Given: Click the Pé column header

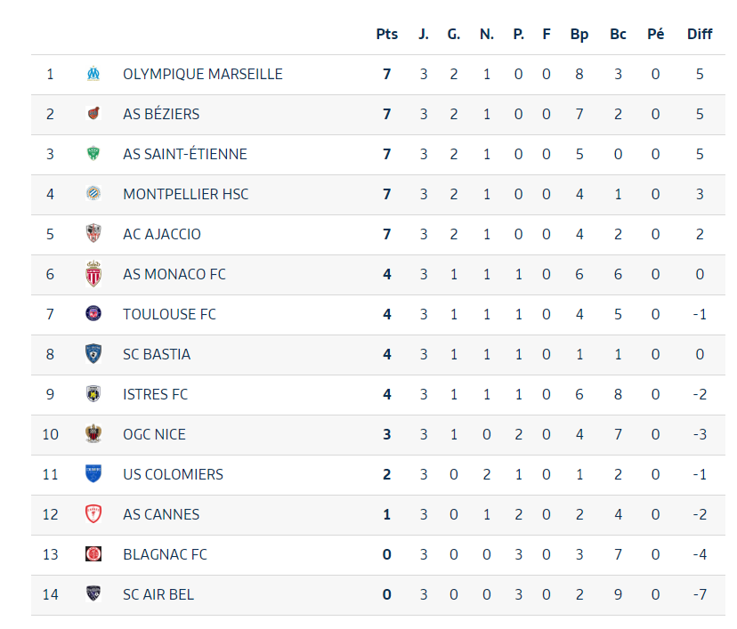Looking at the screenshot, I should (x=656, y=34).
